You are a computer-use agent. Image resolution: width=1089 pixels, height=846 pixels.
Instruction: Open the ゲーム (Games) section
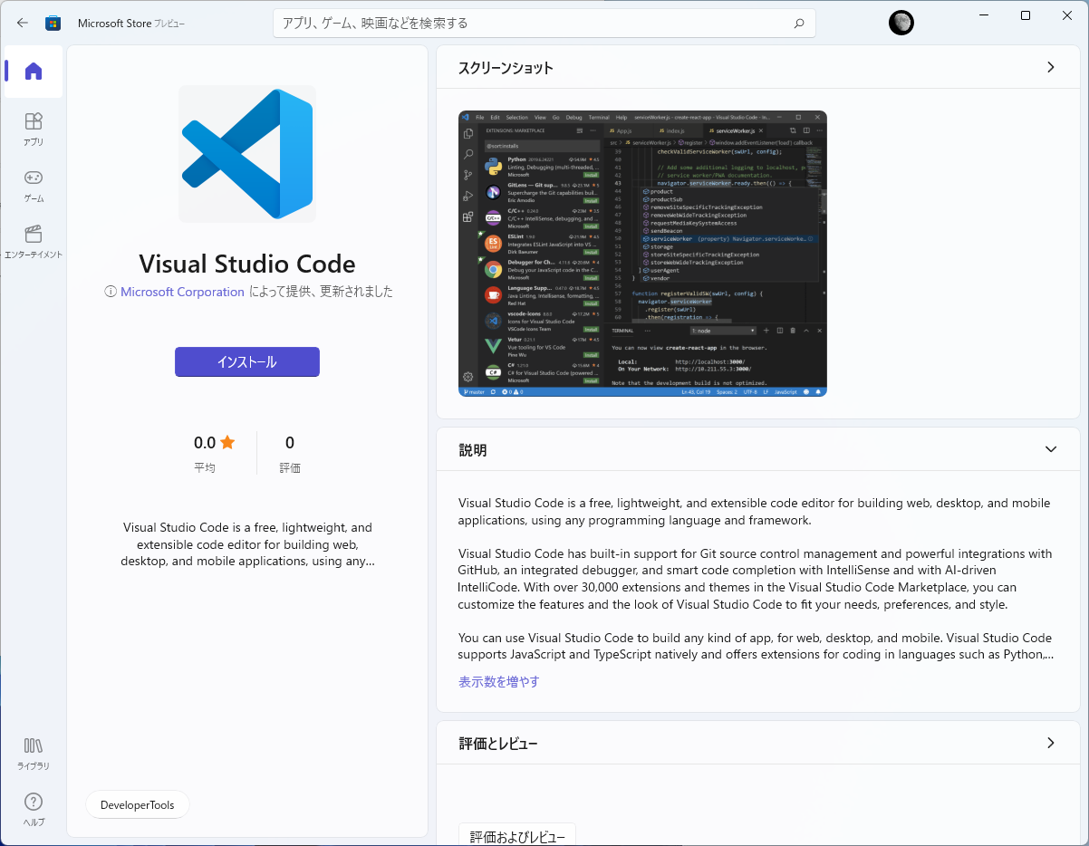(x=34, y=185)
